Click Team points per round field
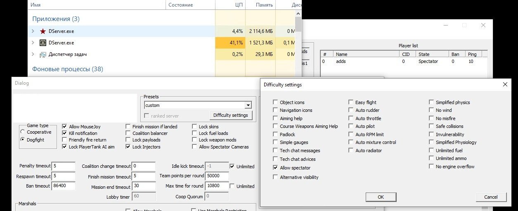 click(217, 176)
